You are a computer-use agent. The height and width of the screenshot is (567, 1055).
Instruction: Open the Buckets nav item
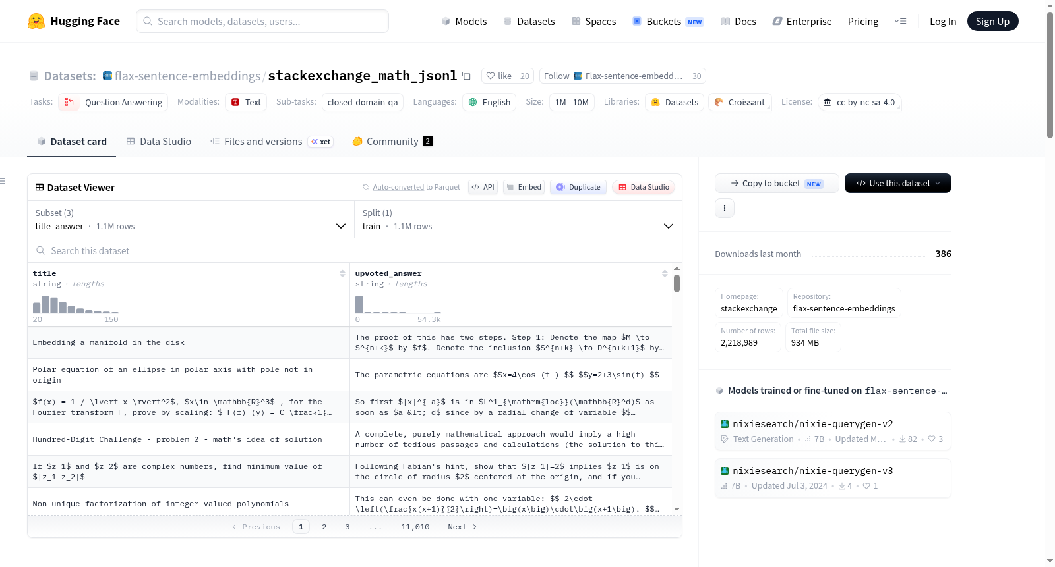click(668, 21)
